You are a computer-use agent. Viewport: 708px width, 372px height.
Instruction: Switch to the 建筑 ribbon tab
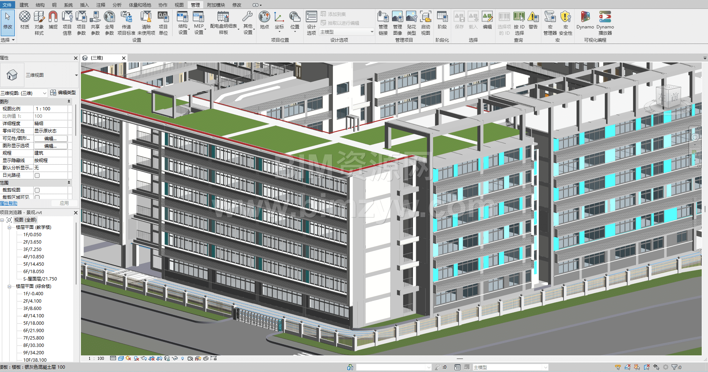tap(24, 5)
